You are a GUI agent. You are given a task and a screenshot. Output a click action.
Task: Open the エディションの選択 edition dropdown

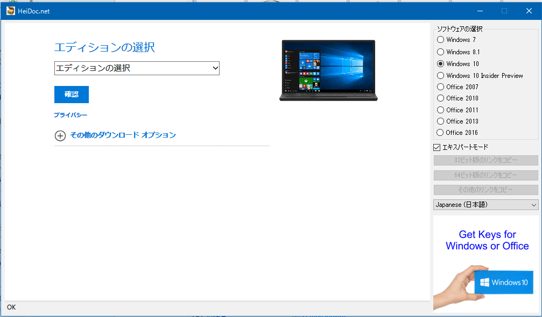(x=137, y=68)
